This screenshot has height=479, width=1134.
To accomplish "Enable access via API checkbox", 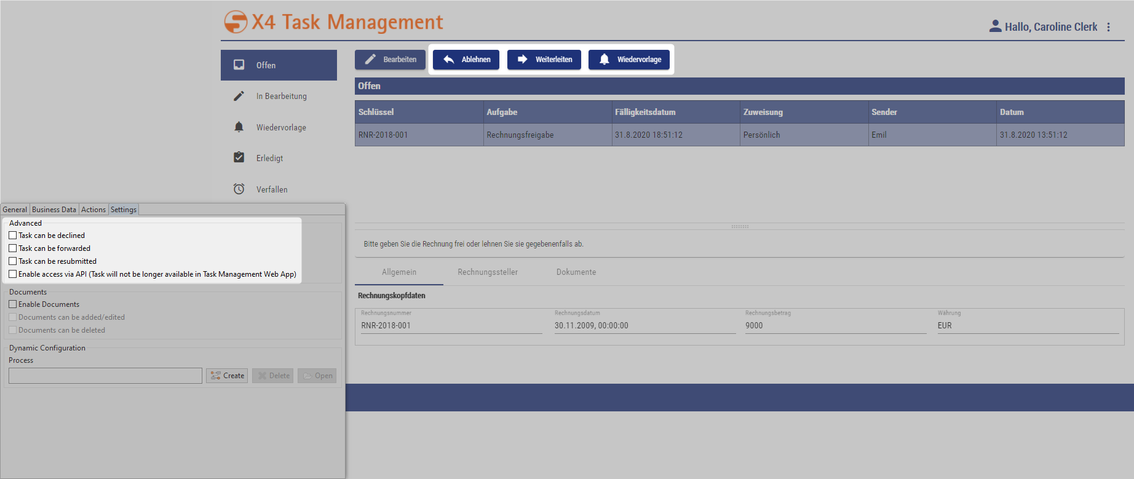I will click(13, 274).
